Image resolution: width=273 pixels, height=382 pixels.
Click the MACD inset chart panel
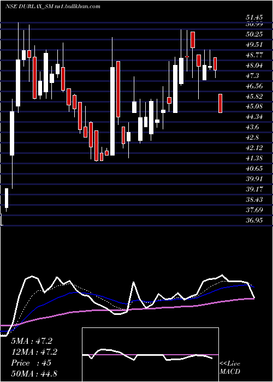click(x=150, y=355)
